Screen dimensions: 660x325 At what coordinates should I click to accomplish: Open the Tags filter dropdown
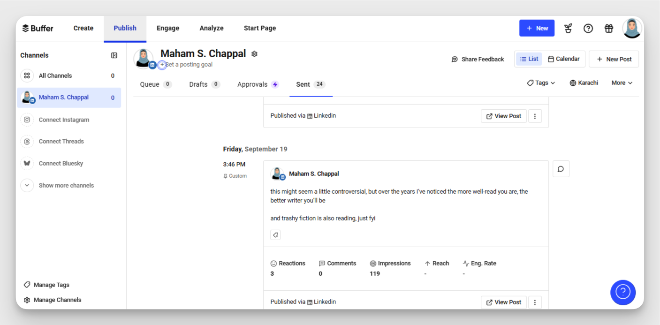[540, 83]
